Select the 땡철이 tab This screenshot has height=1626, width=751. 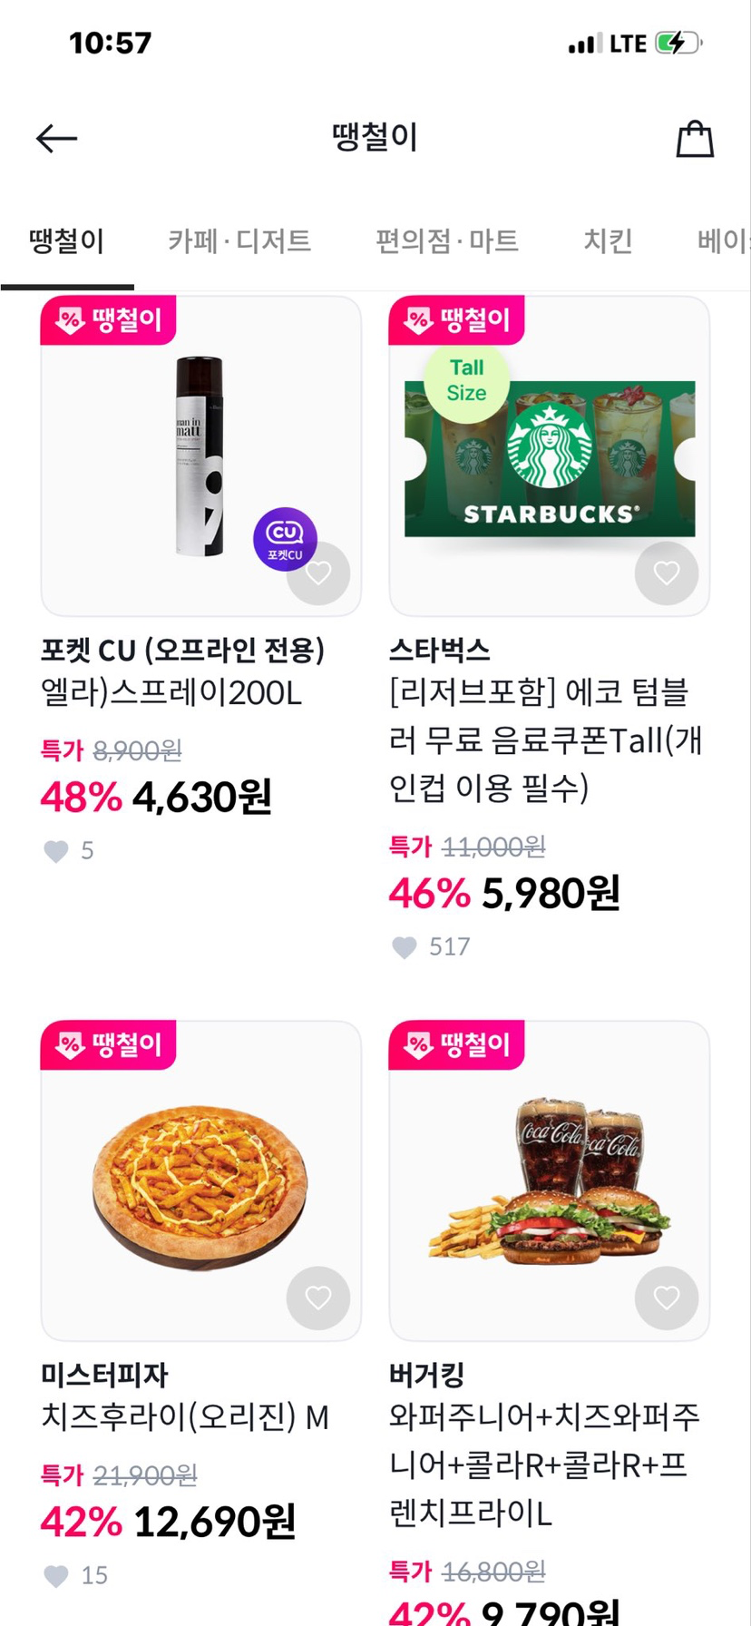67,241
